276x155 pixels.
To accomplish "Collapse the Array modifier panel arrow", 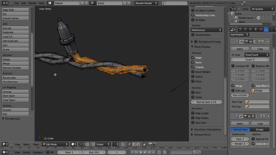I will 232,42.
